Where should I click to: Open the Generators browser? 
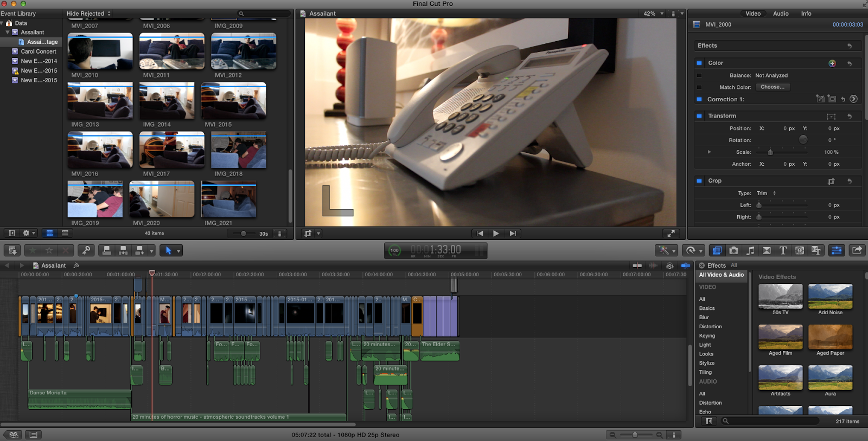[800, 250]
